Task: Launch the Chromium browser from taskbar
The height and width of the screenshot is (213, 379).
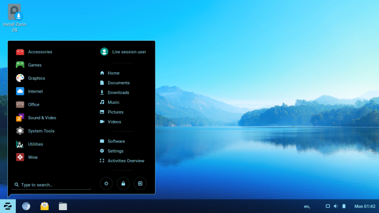Action: [26, 206]
